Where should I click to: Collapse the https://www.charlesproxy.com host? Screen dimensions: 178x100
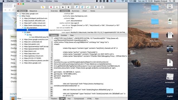click(x=20, y=25)
